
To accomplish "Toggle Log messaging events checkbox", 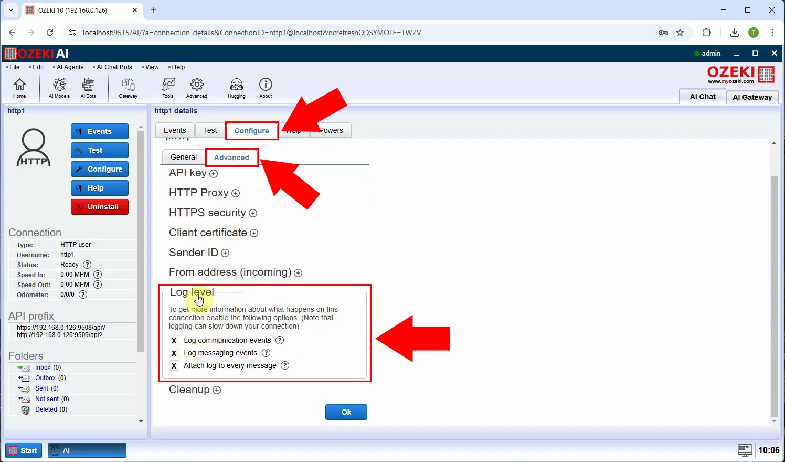I will (174, 353).
